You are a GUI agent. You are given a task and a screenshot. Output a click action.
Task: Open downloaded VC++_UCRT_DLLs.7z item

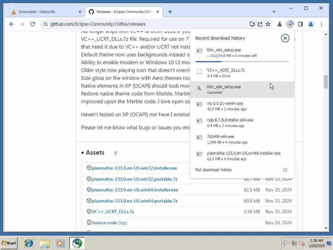coord(242,73)
